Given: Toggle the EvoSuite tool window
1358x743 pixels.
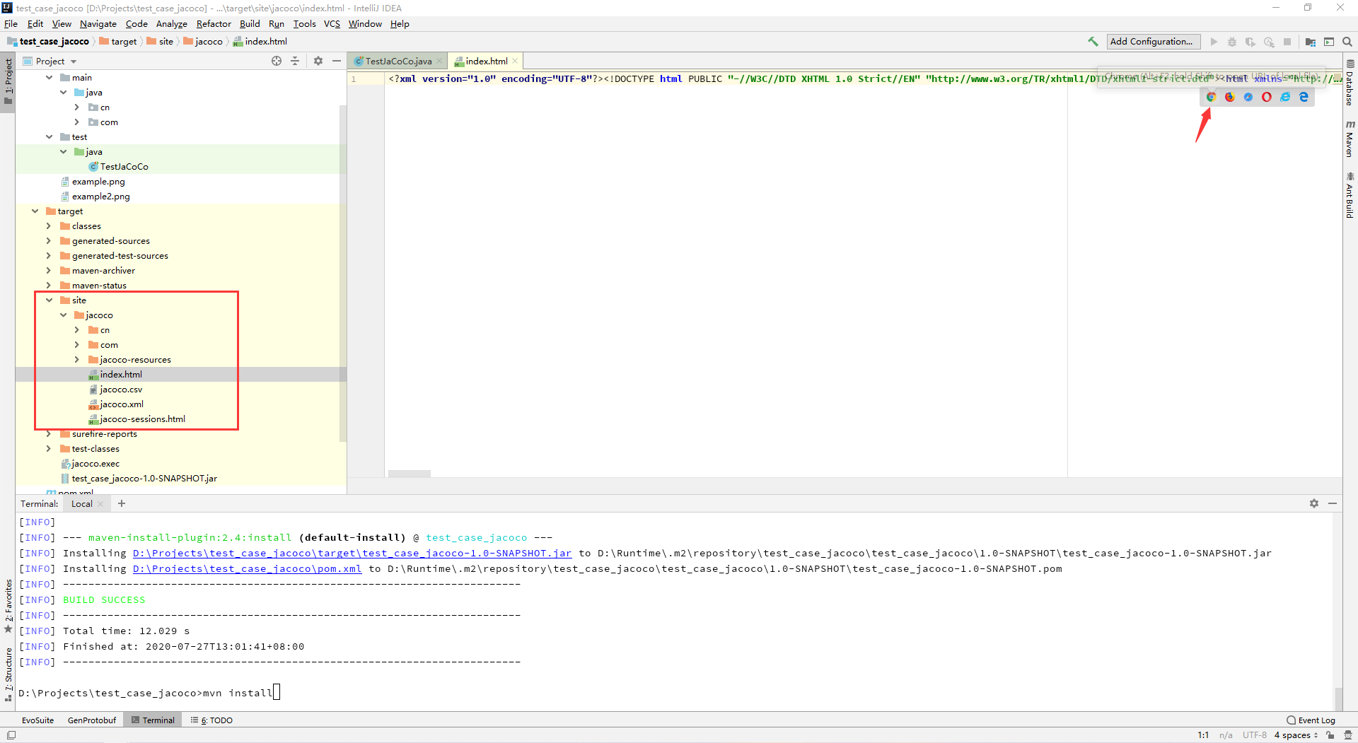Looking at the screenshot, I should pos(37,720).
